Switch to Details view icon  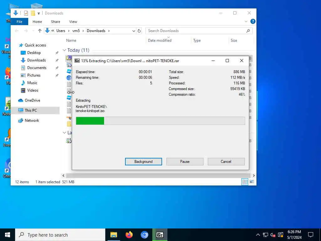(245, 182)
